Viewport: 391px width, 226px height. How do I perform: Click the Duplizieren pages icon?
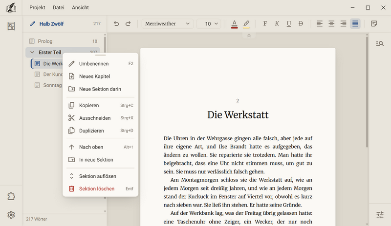click(71, 131)
